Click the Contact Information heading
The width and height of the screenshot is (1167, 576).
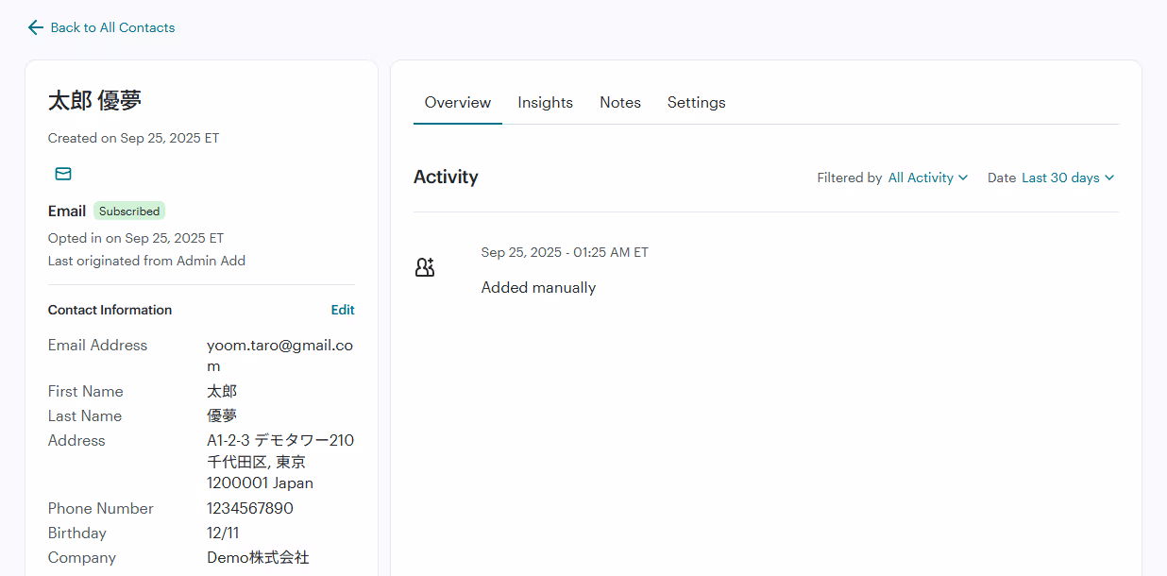tap(110, 310)
